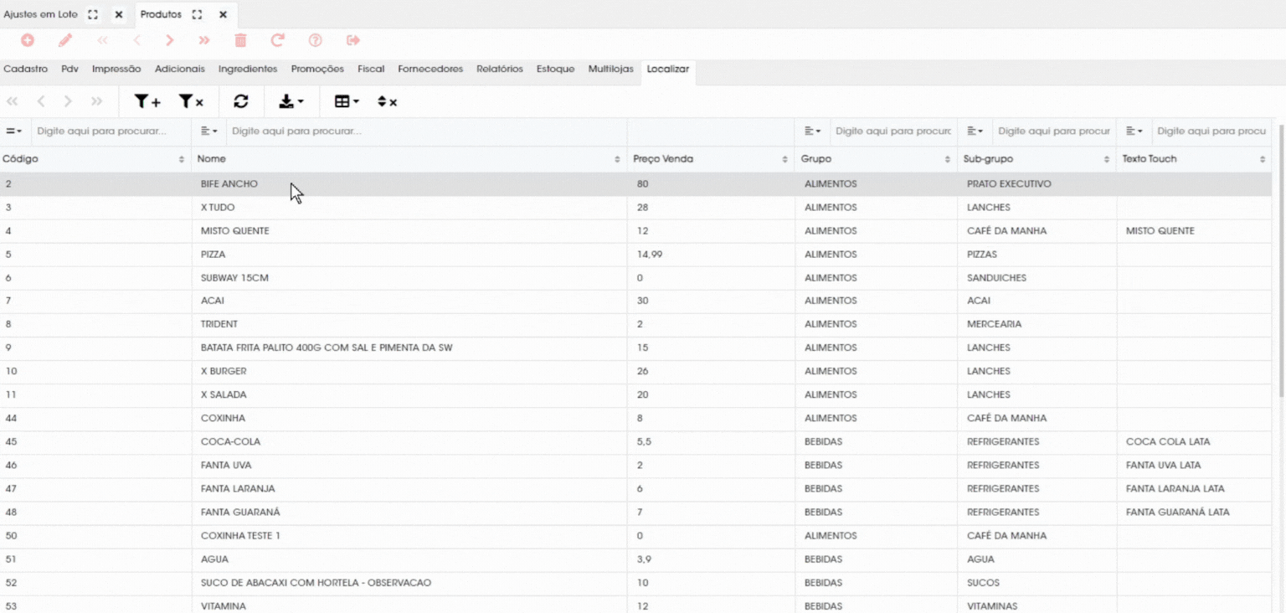Viewport: 1286px width, 613px height.
Task: Sort by the Código column arrows
Action: (x=182, y=159)
